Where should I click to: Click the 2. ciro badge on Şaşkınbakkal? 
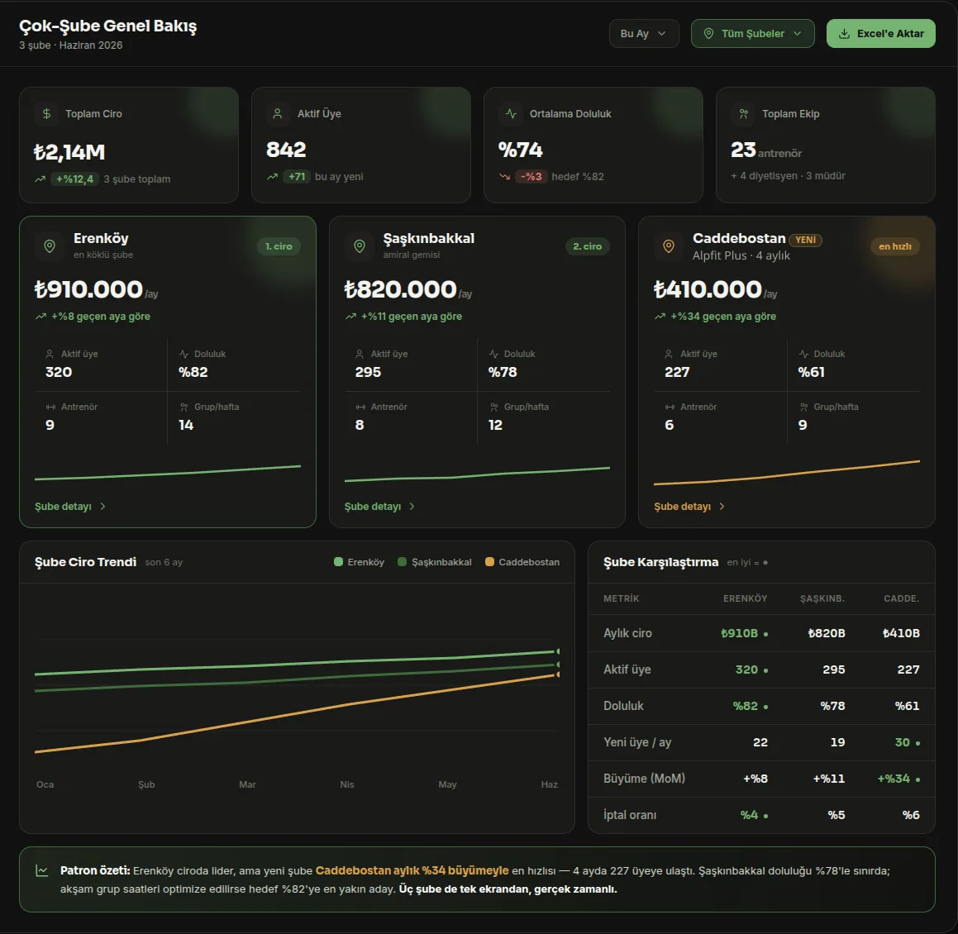point(587,246)
